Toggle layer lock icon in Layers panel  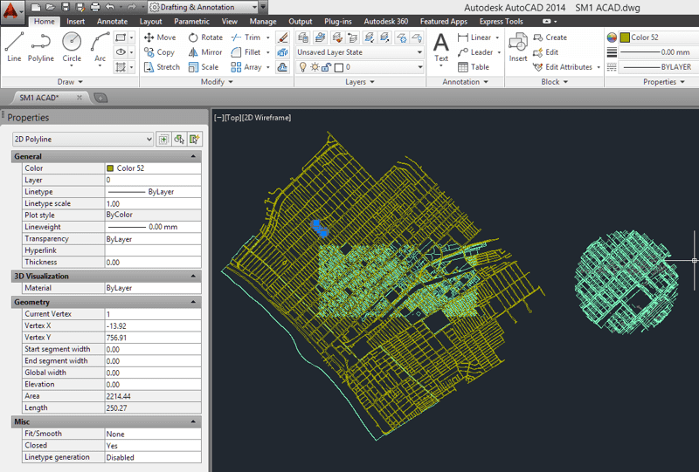click(327, 67)
